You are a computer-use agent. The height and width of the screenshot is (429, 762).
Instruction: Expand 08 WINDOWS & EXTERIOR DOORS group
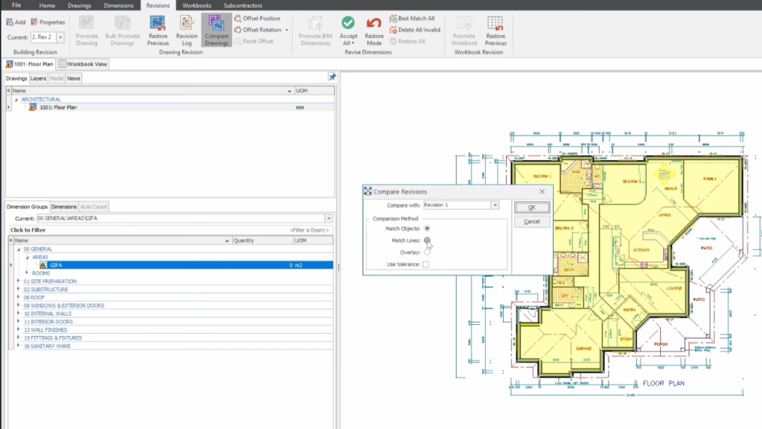point(19,305)
